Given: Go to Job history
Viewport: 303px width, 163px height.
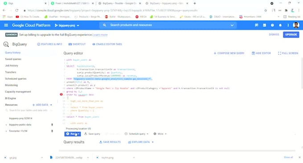Looking at the screenshot, I should (12, 65).
